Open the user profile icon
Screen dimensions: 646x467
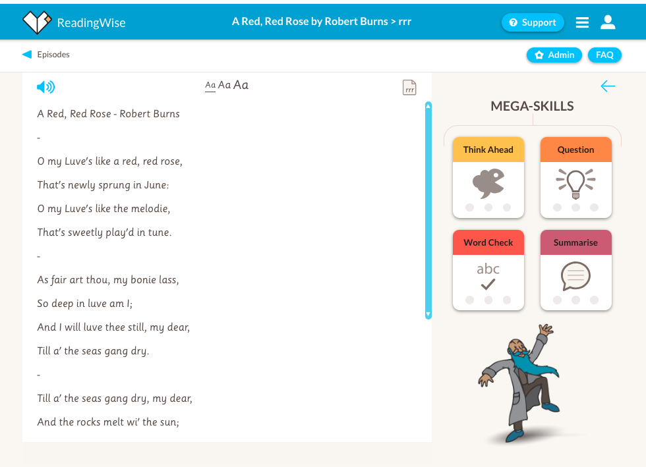(x=608, y=22)
